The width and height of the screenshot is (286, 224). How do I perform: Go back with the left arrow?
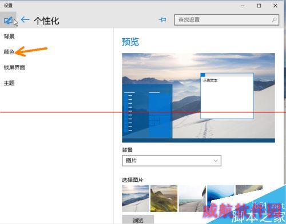point(25,19)
